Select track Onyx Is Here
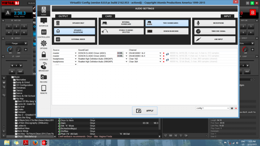This screenshot has width=260, height=146. (67, 120)
